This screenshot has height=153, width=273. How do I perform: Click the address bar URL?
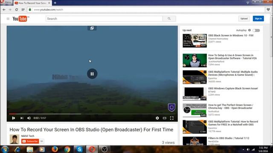coord(48,10)
